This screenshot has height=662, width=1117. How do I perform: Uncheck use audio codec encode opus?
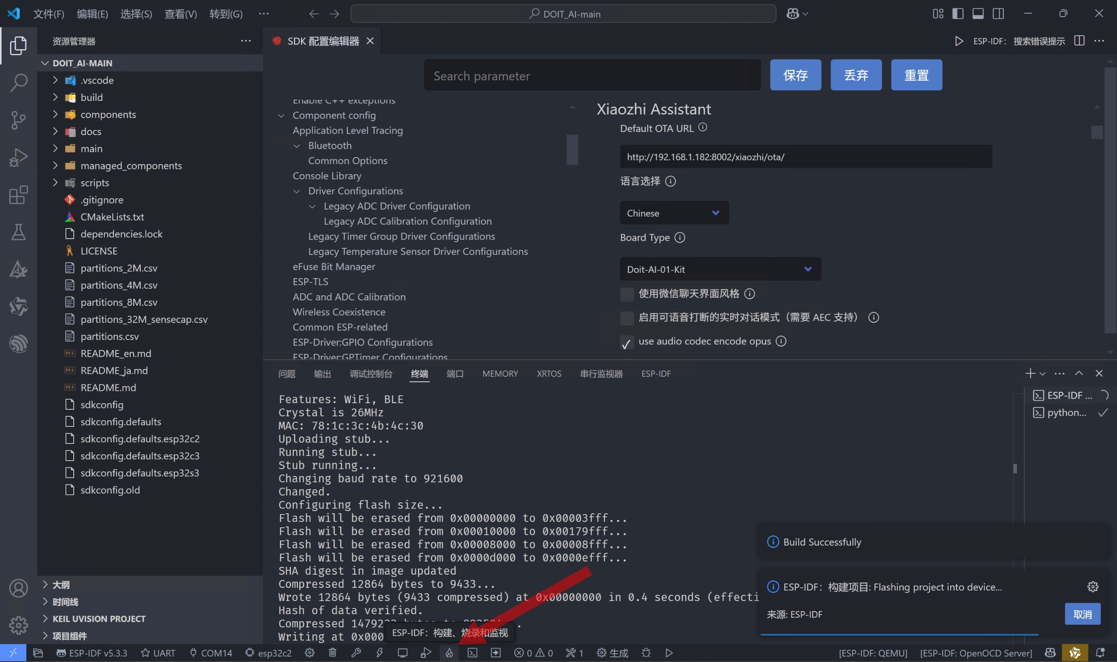pyautogui.click(x=627, y=342)
